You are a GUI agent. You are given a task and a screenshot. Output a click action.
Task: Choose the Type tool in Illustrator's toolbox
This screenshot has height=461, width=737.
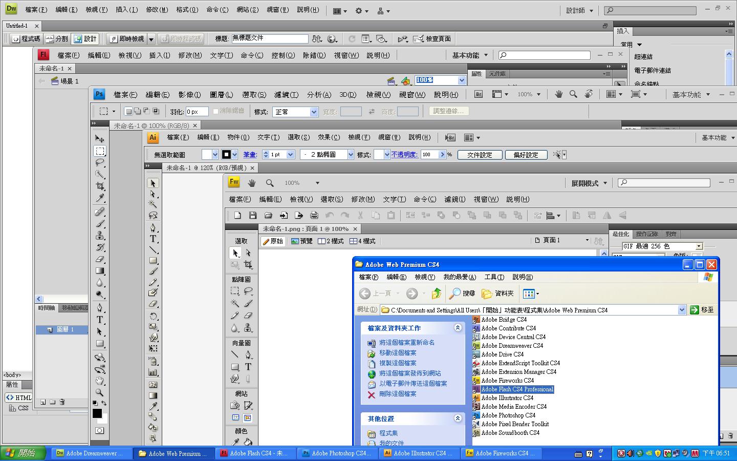pos(153,239)
